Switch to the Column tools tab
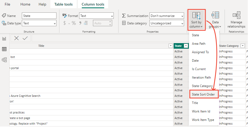The width and height of the screenshot is (248, 127). click(93, 4)
